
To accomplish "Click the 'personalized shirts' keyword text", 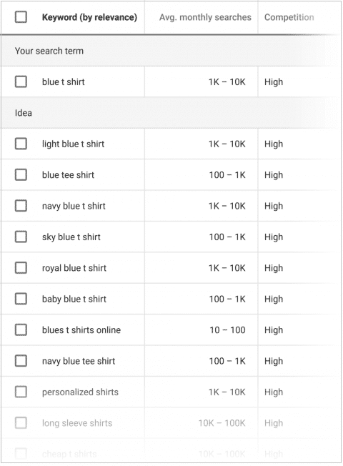I will pyautogui.click(x=80, y=392).
